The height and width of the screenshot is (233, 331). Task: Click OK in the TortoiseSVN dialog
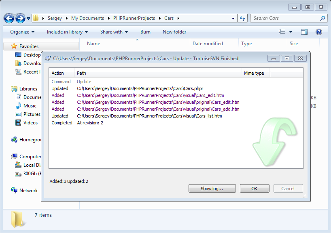tap(255, 188)
